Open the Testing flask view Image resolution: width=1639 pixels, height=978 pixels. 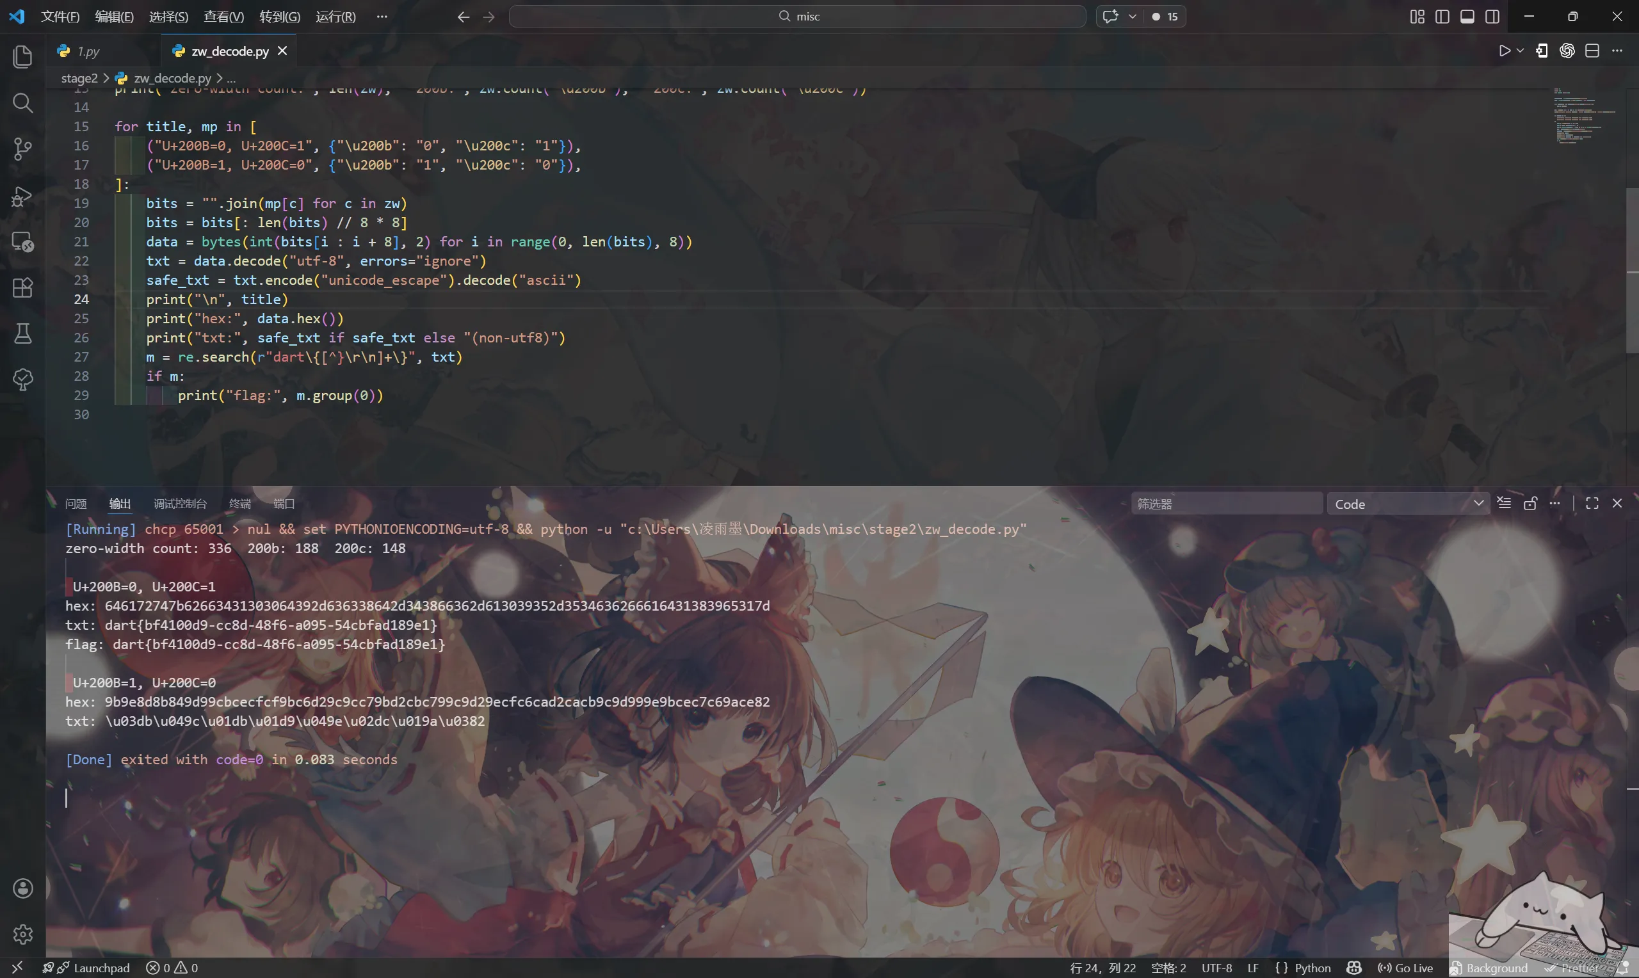point(22,333)
